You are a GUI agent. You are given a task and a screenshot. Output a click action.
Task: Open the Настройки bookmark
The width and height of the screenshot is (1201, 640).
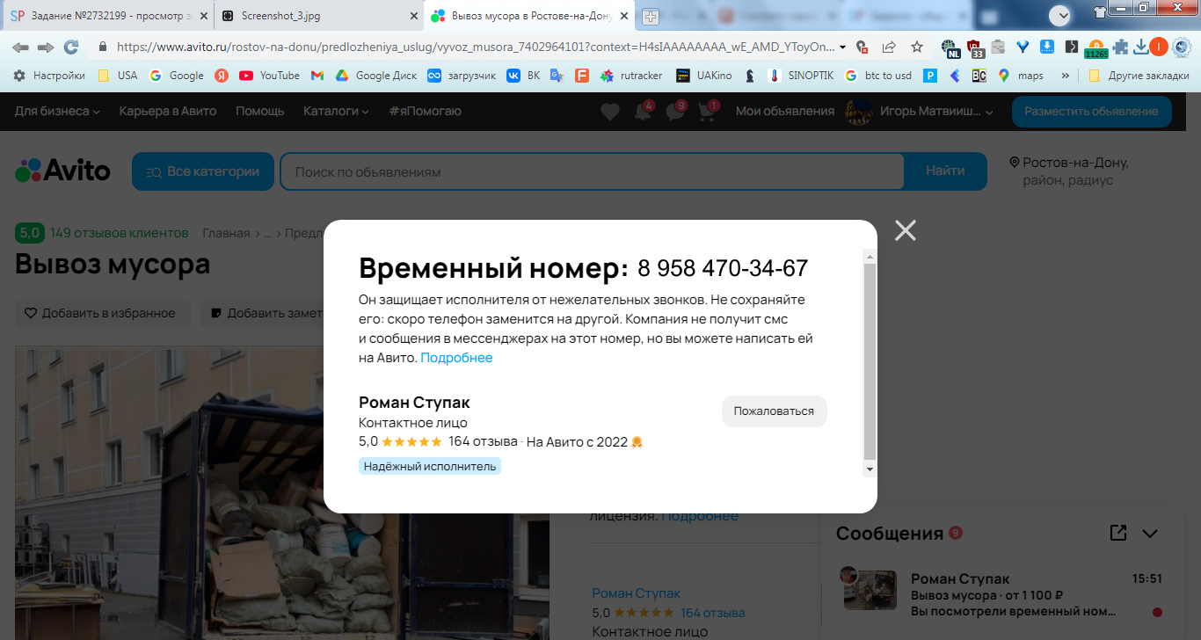point(48,76)
